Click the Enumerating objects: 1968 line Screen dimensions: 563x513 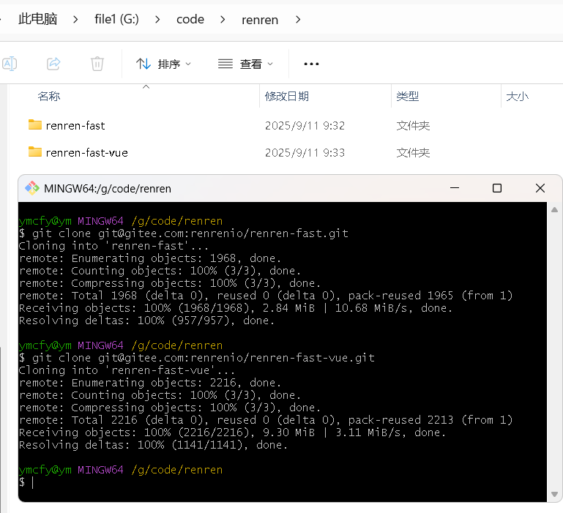(x=150, y=258)
